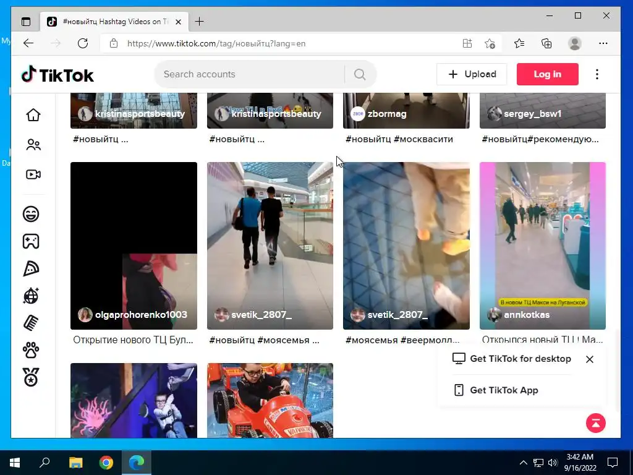Open the TikTok home (For You) icon
This screenshot has height=475, width=633.
[x=33, y=114]
